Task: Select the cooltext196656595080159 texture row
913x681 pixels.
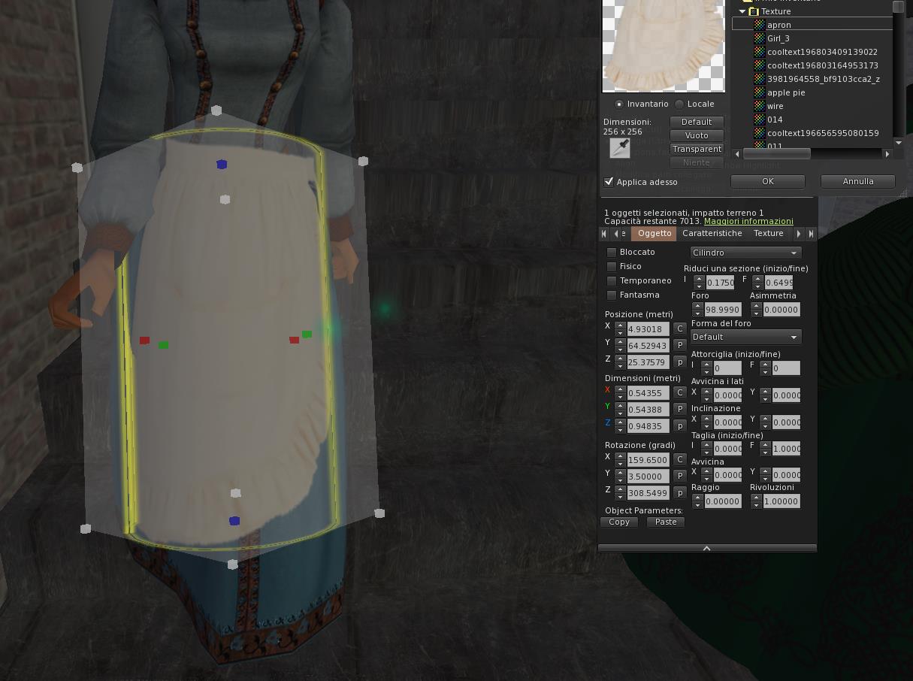Action: (812, 133)
